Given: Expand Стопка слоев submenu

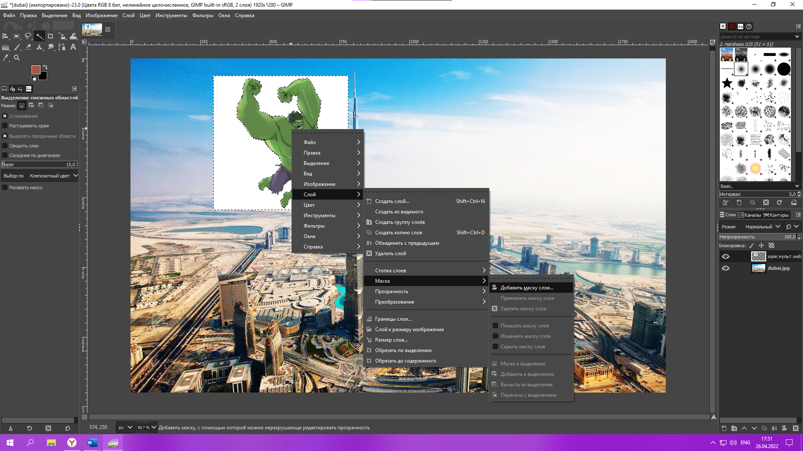Looking at the screenshot, I should [x=426, y=271].
